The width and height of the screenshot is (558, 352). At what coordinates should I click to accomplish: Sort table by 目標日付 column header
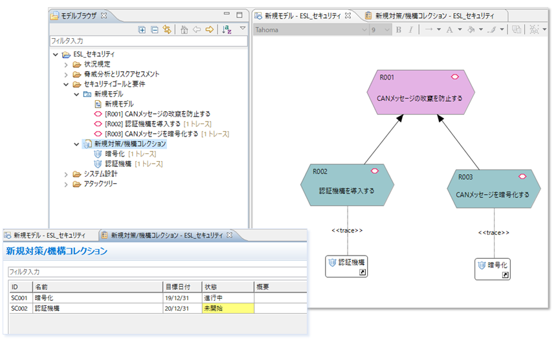182,287
